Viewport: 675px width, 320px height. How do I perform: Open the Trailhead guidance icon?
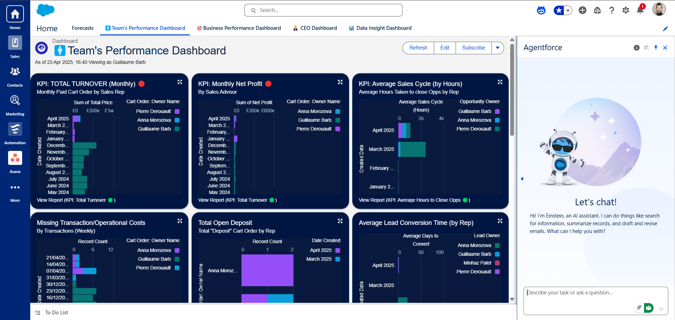597,11
